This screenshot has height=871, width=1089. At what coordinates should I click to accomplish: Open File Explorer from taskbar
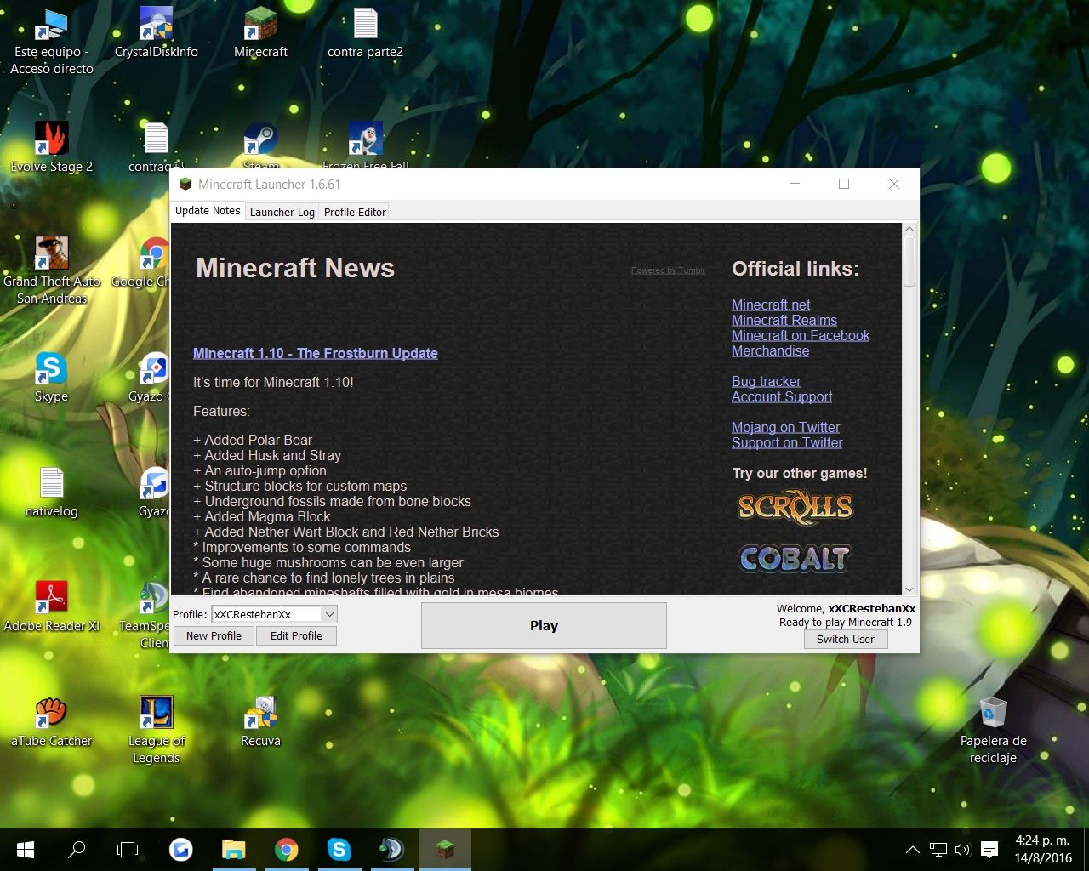pos(233,850)
